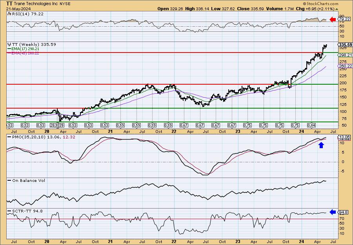Click the Chg +6.95 (+2.11%) value
Viewport: 353px width, 245px height.
tap(315, 9)
